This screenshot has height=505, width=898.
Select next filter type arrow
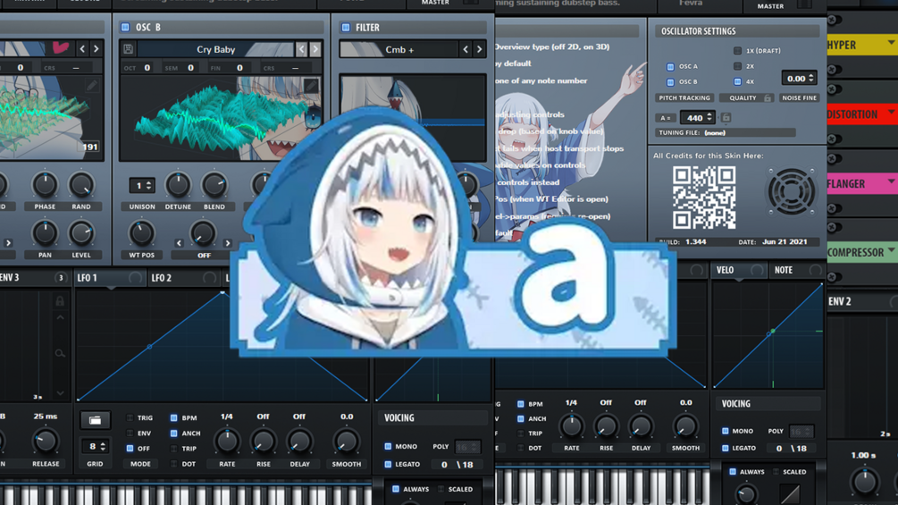click(479, 50)
